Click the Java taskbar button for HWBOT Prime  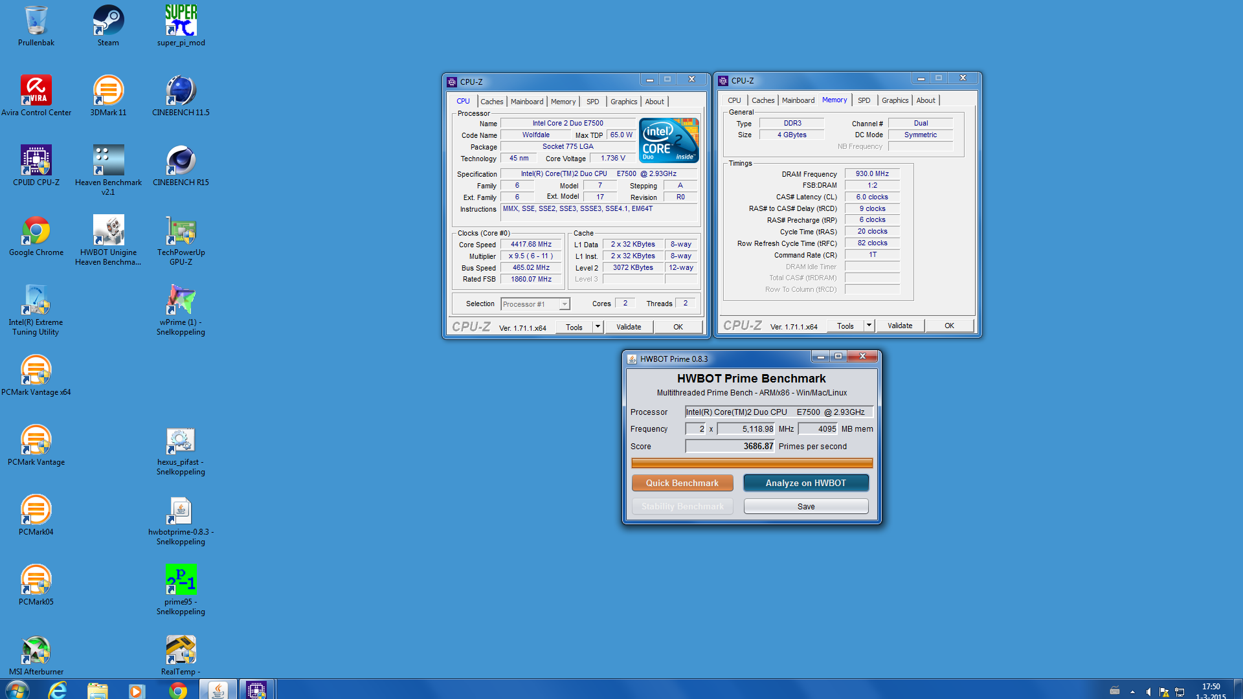click(x=218, y=690)
